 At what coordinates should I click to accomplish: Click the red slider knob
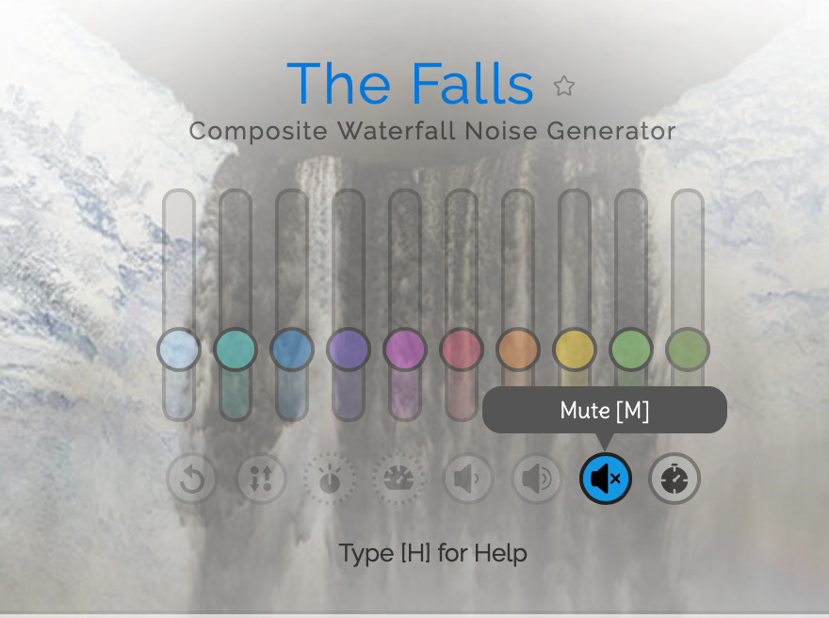click(x=462, y=350)
